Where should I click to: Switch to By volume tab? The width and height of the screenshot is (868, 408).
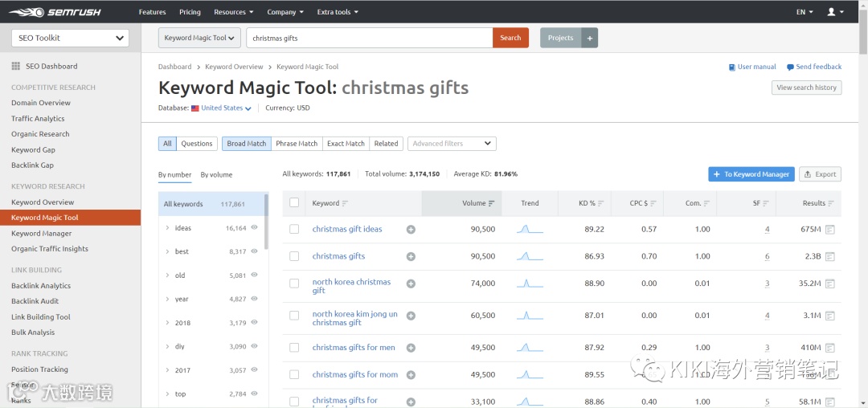click(216, 175)
